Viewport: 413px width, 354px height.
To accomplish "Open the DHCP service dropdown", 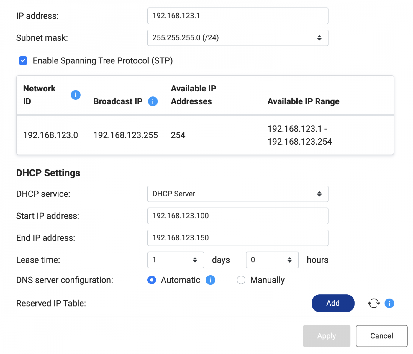I will coord(238,194).
